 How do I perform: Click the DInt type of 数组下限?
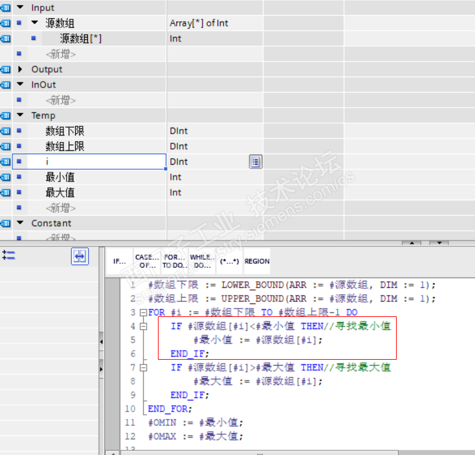179,131
